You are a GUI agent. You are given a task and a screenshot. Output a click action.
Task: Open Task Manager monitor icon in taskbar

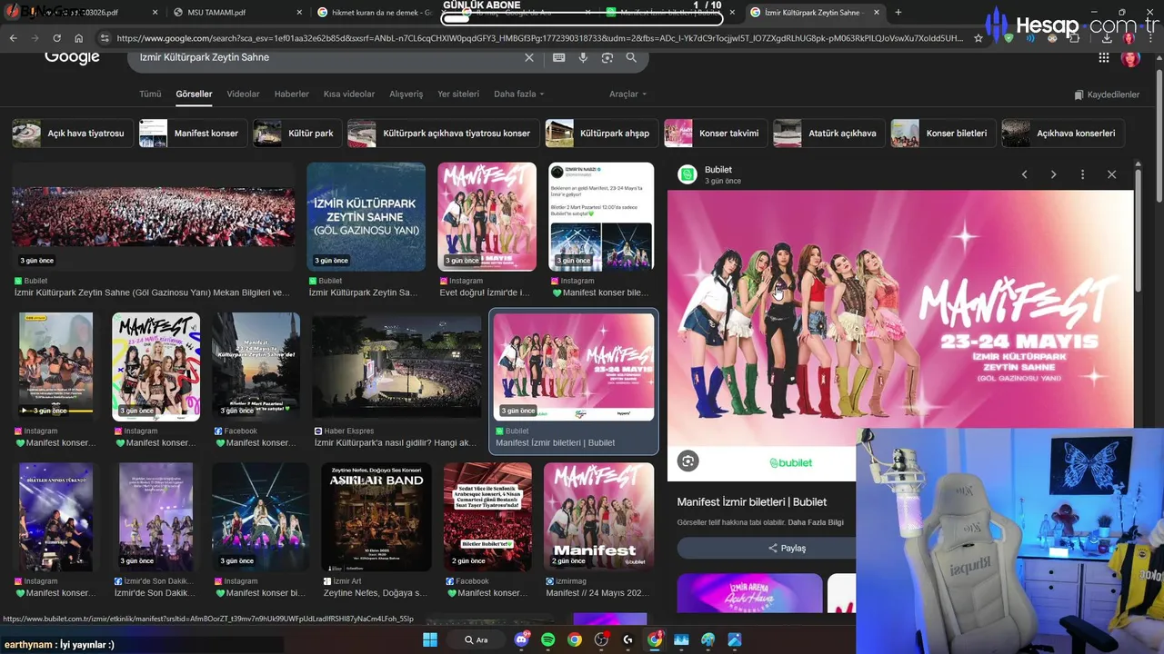(681, 639)
